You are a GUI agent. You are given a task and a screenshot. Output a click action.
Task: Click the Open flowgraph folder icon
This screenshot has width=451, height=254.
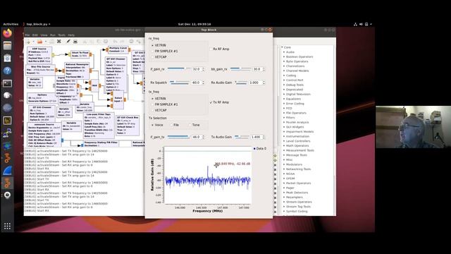click(x=39, y=42)
